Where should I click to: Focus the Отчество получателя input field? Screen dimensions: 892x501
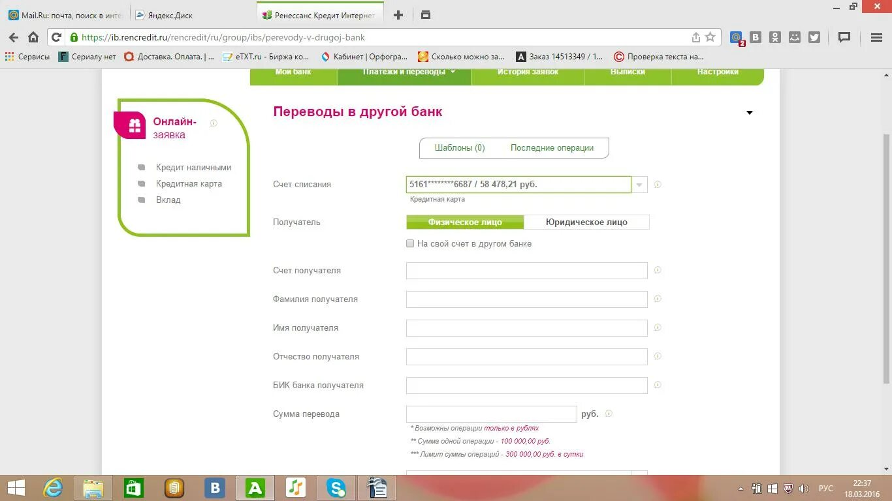(526, 357)
